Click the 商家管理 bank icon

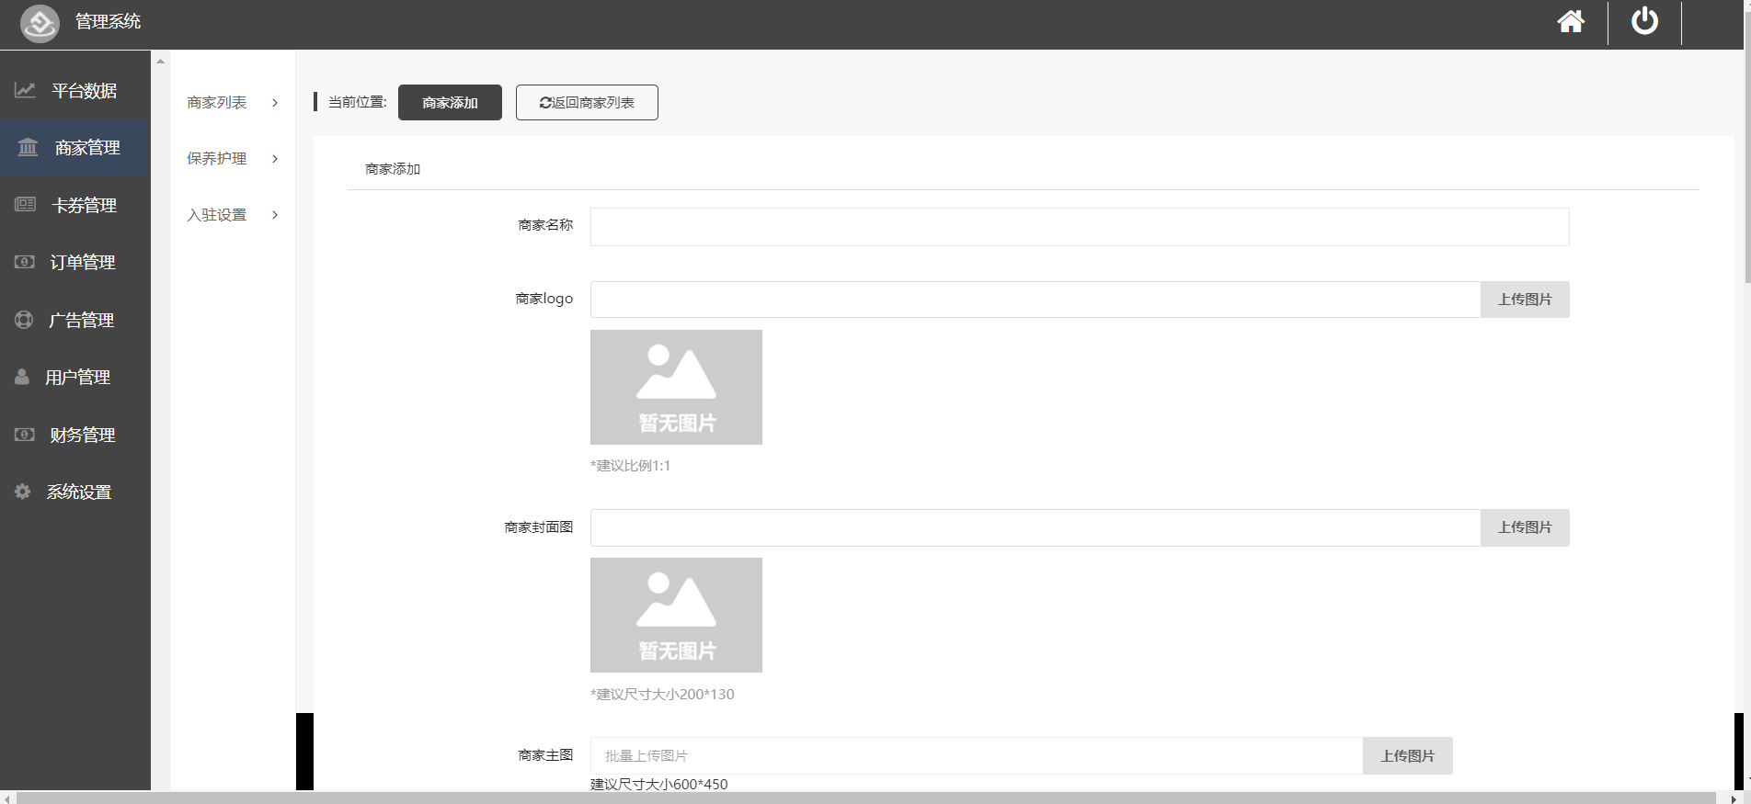coord(29,147)
